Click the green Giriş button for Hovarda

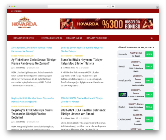[x=149, y=54]
